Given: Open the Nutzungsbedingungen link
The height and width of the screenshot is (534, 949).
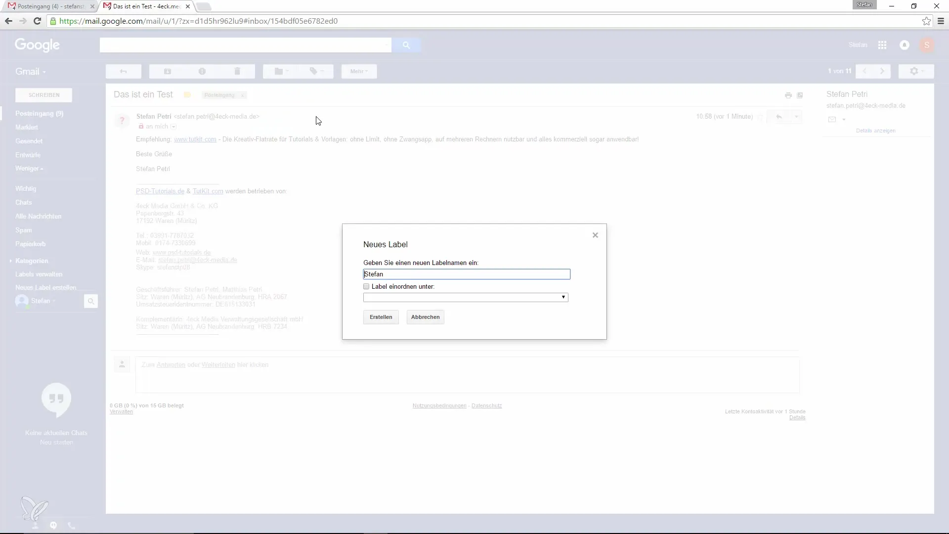Looking at the screenshot, I should coord(439,405).
